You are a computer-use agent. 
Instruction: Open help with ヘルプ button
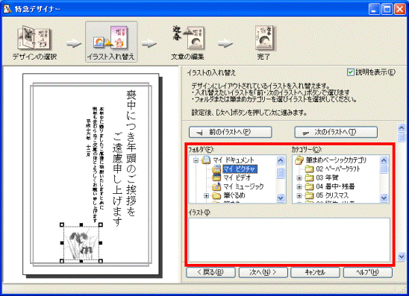368,273
